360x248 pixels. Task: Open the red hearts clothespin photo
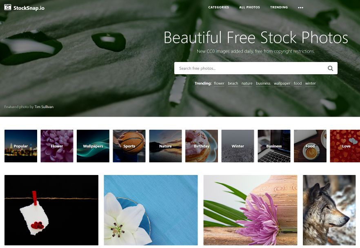[51, 210]
